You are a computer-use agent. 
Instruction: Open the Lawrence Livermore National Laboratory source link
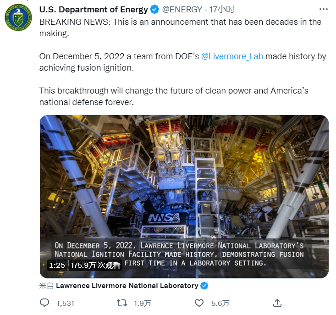click(x=127, y=286)
